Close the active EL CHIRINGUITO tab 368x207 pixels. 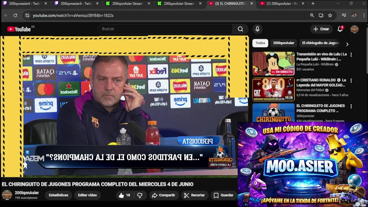click(252, 3)
